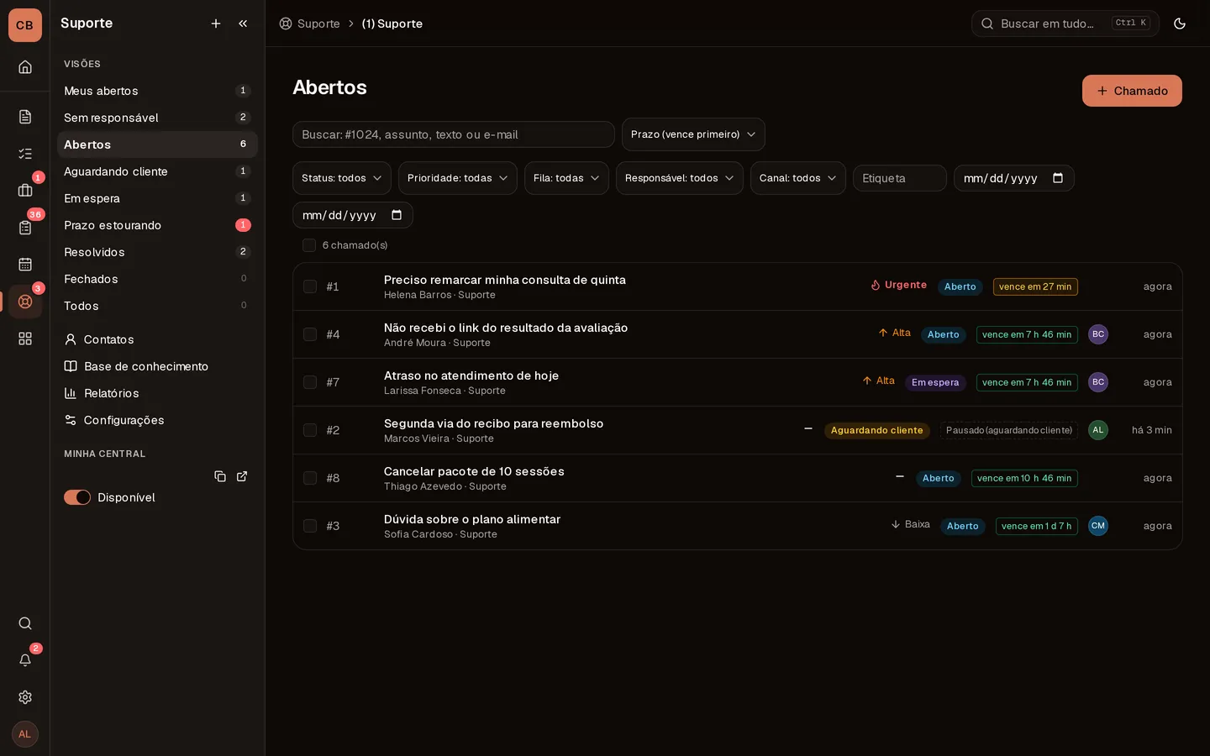This screenshot has height=756, width=1210.
Task: Focus the ticket search field Buscar: #1024
Action: pyautogui.click(x=454, y=134)
